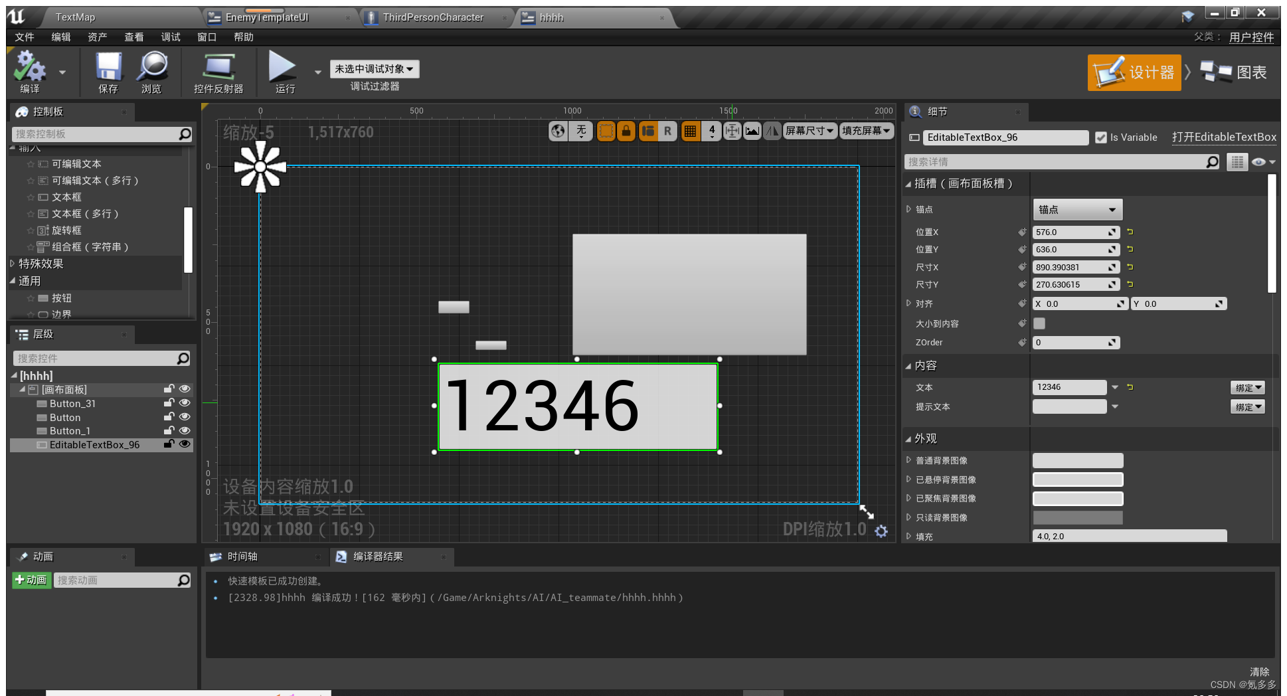Select Button_31 in hierarchy
The image size is (1287, 696).
pyautogui.click(x=72, y=403)
